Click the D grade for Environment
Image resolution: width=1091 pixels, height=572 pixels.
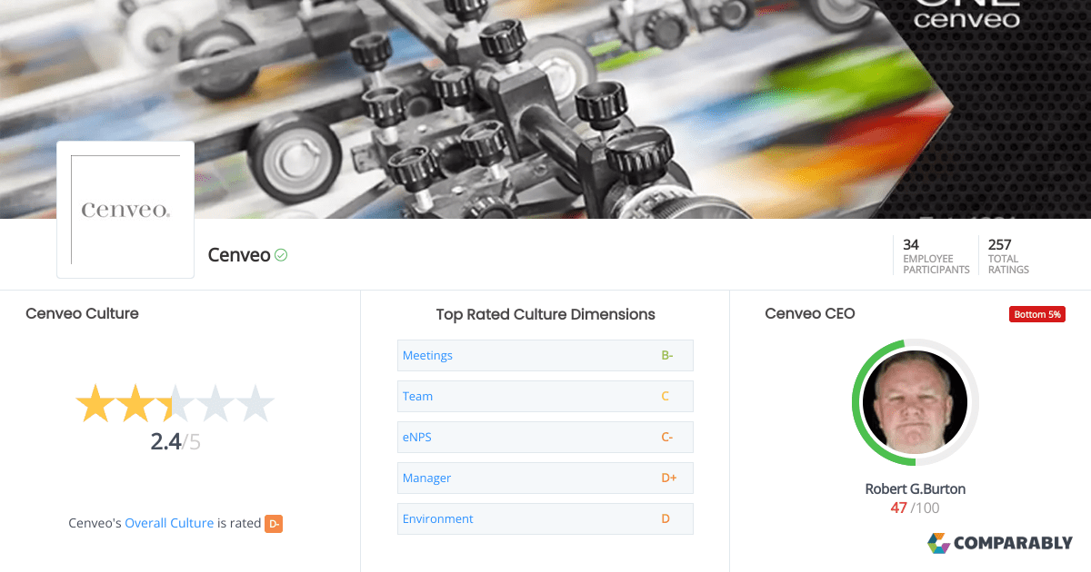(x=665, y=518)
